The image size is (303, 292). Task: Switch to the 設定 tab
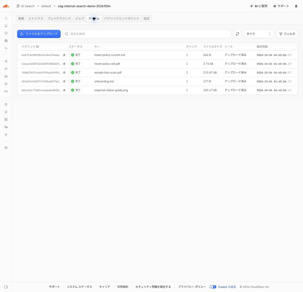(x=147, y=19)
